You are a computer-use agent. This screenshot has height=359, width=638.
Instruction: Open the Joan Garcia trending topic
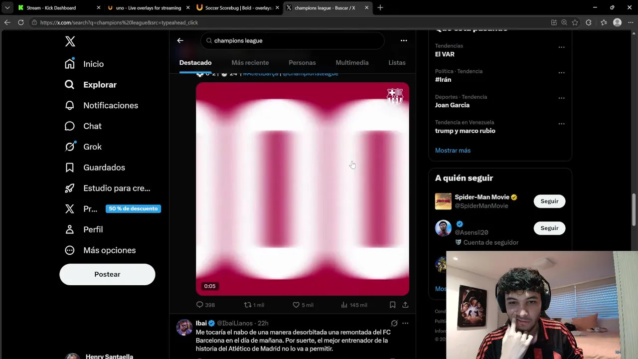(x=452, y=105)
